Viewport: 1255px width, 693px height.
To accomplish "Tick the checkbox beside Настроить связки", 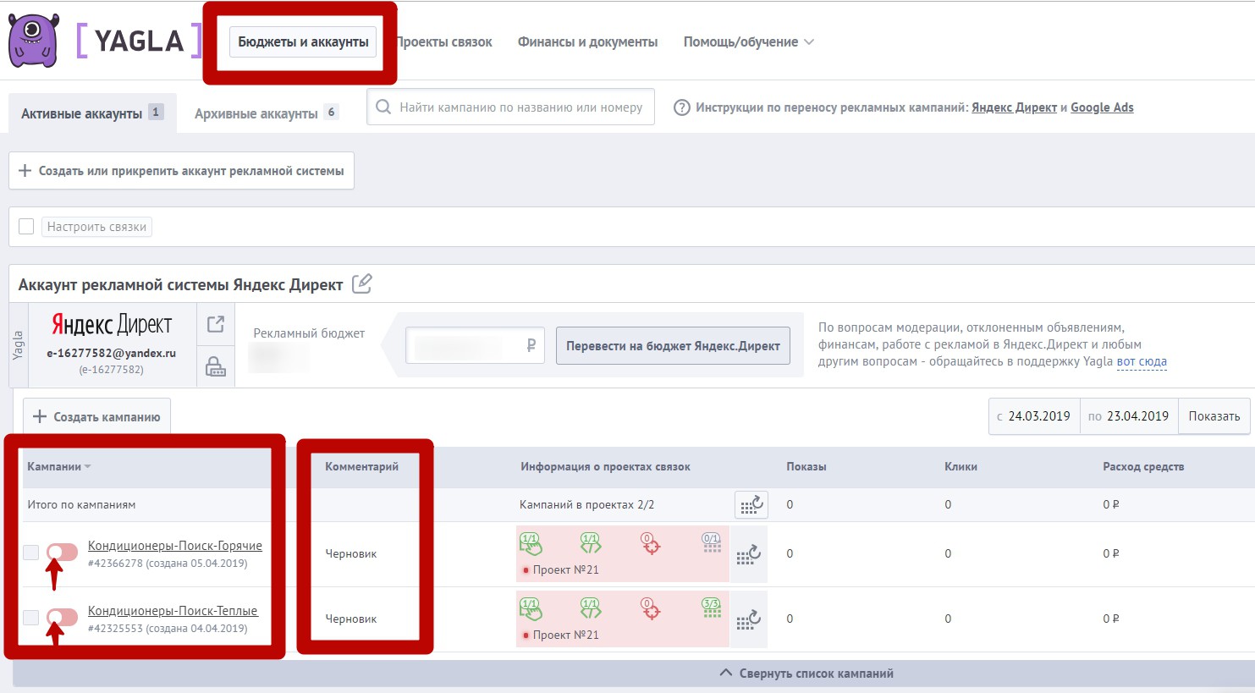I will [x=26, y=226].
